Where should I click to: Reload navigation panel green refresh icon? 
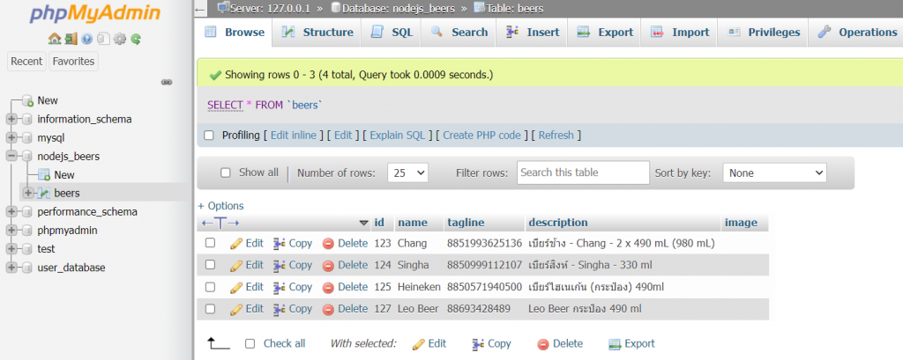pos(135,39)
